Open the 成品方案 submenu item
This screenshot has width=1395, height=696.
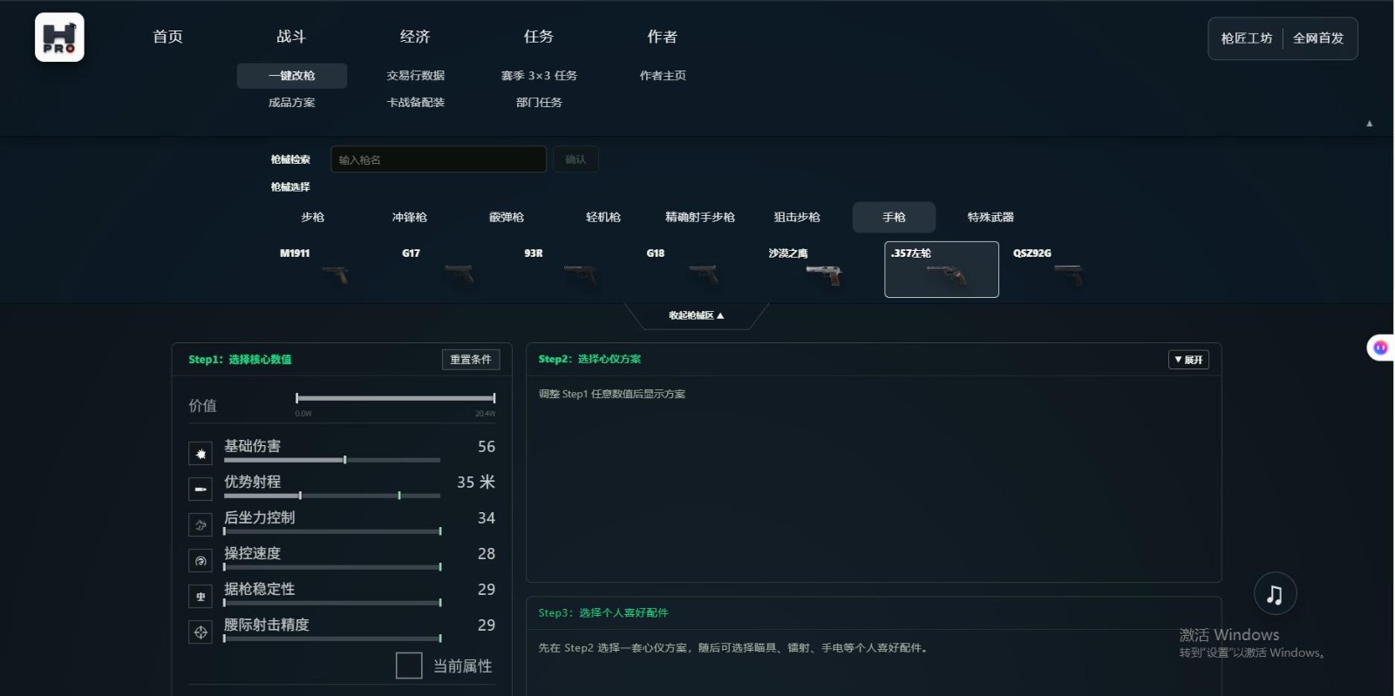(x=292, y=103)
